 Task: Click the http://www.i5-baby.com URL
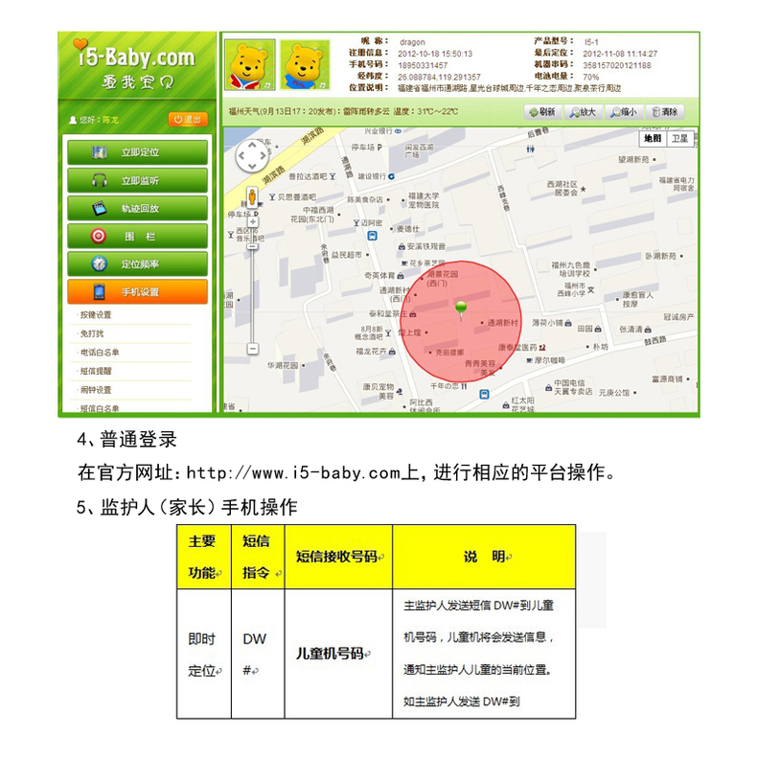tap(293, 472)
